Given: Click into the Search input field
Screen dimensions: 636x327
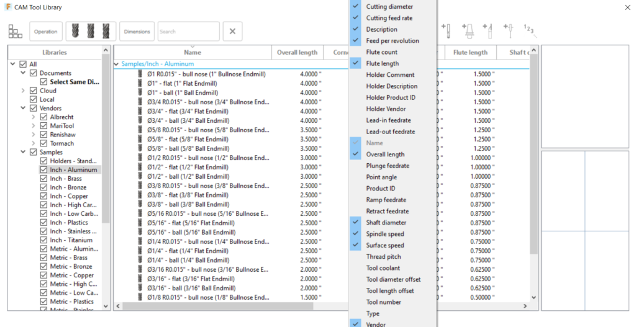Looking at the screenshot, I should click(189, 31).
